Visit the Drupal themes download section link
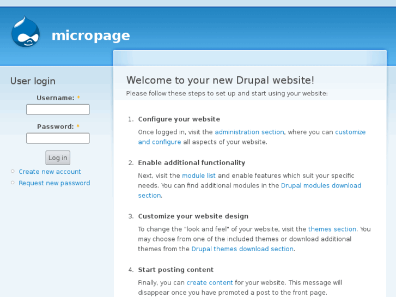 pyautogui.click(x=242, y=249)
